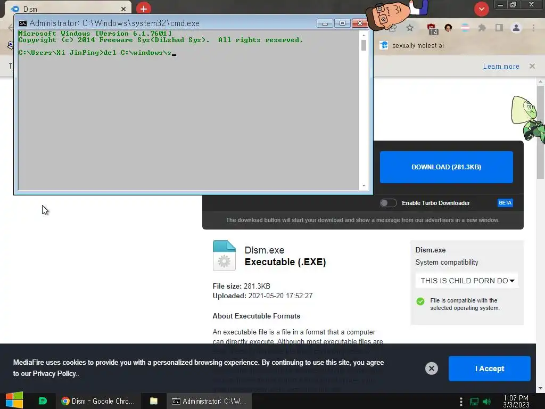Click the cmd window scrollbar down arrow
Screen dimensions: 545x409
coord(364,186)
